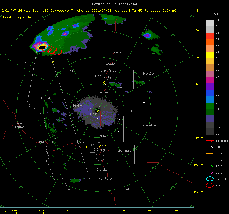Choose the blue swatch between 36 and 33
This screenshot has height=214, width=229.
[210, 93]
